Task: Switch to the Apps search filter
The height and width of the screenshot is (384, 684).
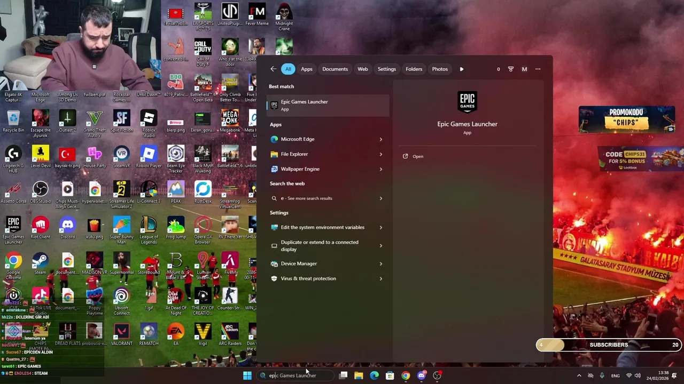Action: point(307,69)
